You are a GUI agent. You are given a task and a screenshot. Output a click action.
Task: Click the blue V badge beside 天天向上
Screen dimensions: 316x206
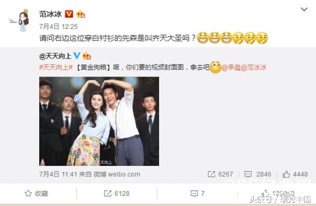(77, 56)
